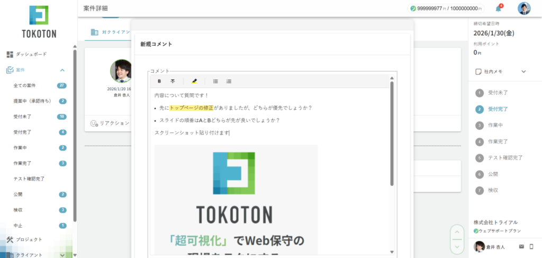Set status to 受付未了 step
This screenshot has height=258, width=542.
tap(497, 93)
